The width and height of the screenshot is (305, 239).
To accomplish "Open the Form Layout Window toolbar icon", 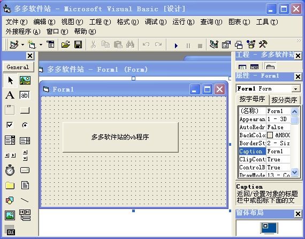I will click(239, 44).
